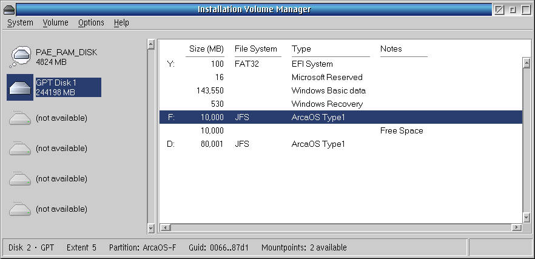Click the File System column header
Screen dimensions: 535x259
(x=255, y=49)
